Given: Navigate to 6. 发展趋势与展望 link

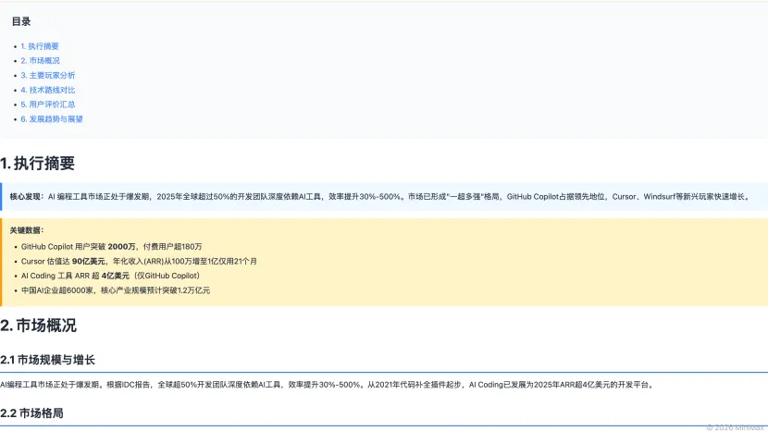Looking at the screenshot, I should [52, 119].
